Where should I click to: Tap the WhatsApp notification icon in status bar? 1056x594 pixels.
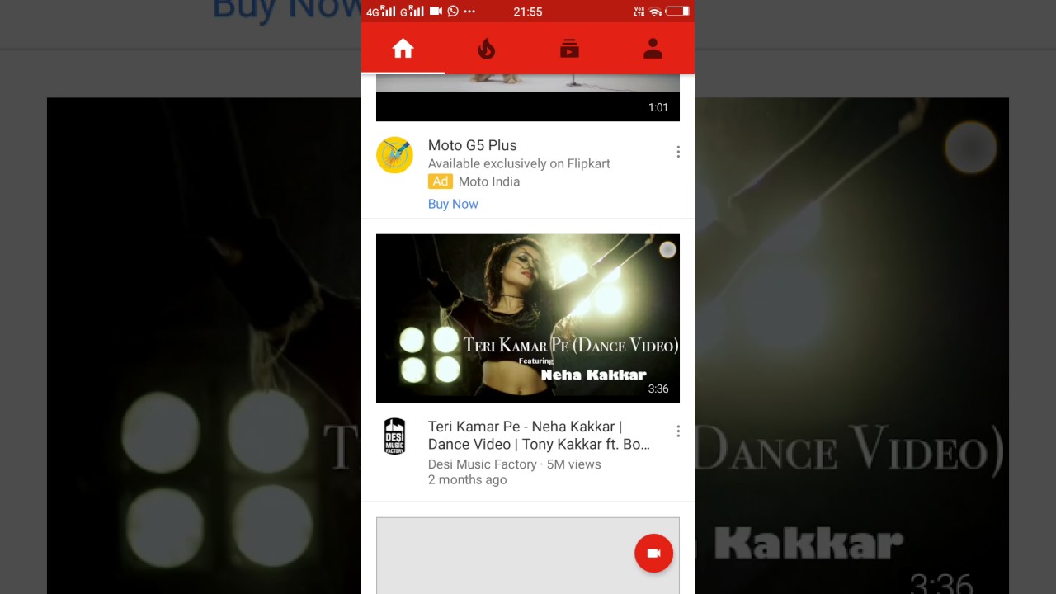(453, 11)
